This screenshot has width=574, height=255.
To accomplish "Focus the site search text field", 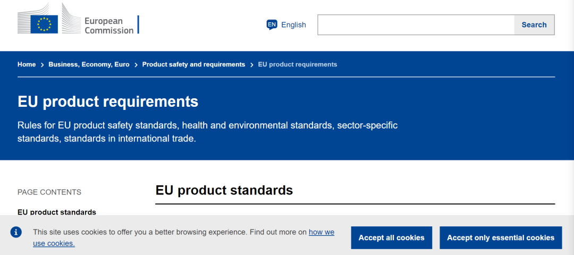I will click(x=416, y=25).
